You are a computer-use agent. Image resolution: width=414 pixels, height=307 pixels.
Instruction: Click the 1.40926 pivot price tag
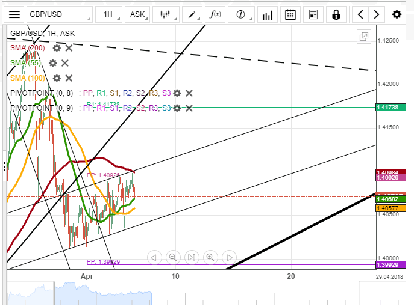(x=390, y=178)
